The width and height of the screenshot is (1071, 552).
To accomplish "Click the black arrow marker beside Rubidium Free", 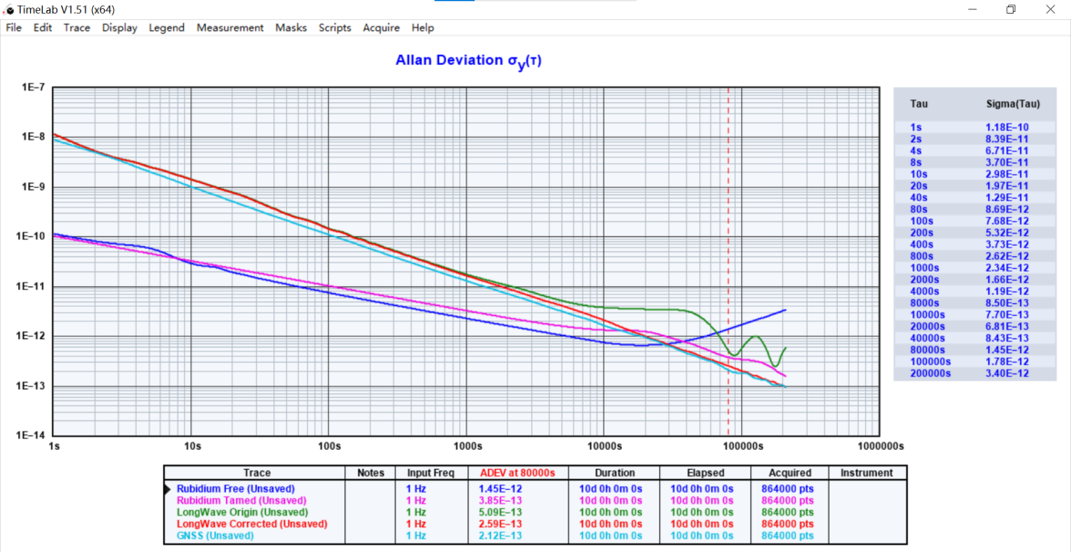I will click(x=168, y=489).
